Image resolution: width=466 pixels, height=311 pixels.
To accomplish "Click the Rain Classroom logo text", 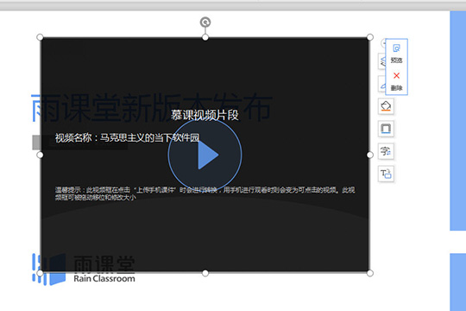I will coord(104,278).
